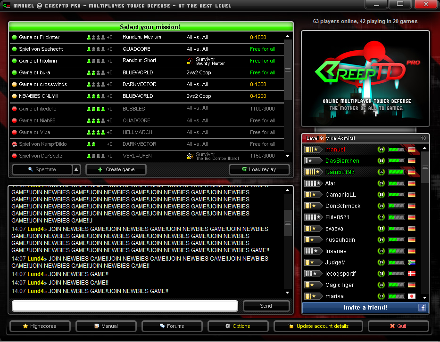This screenshot has height=342, width=440.
Task: Click the Select your mission! header
Action: pyautogui.click(x=151, y=27)
